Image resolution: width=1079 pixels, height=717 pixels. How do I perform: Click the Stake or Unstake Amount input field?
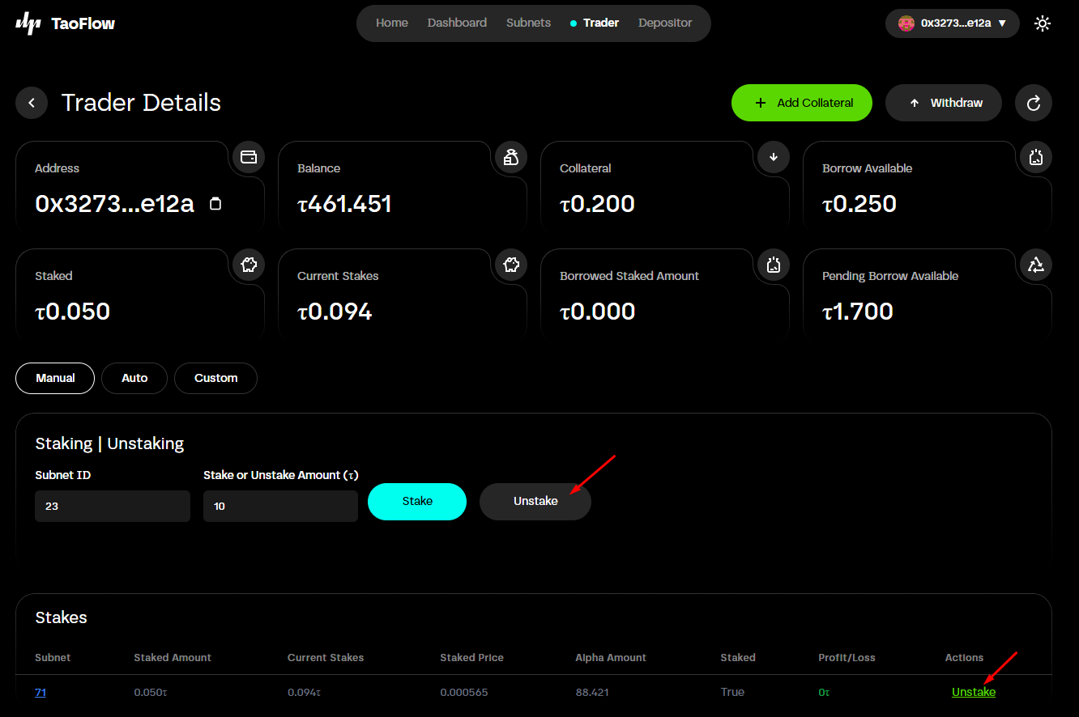pyautogui.click(x=280, y=506)
